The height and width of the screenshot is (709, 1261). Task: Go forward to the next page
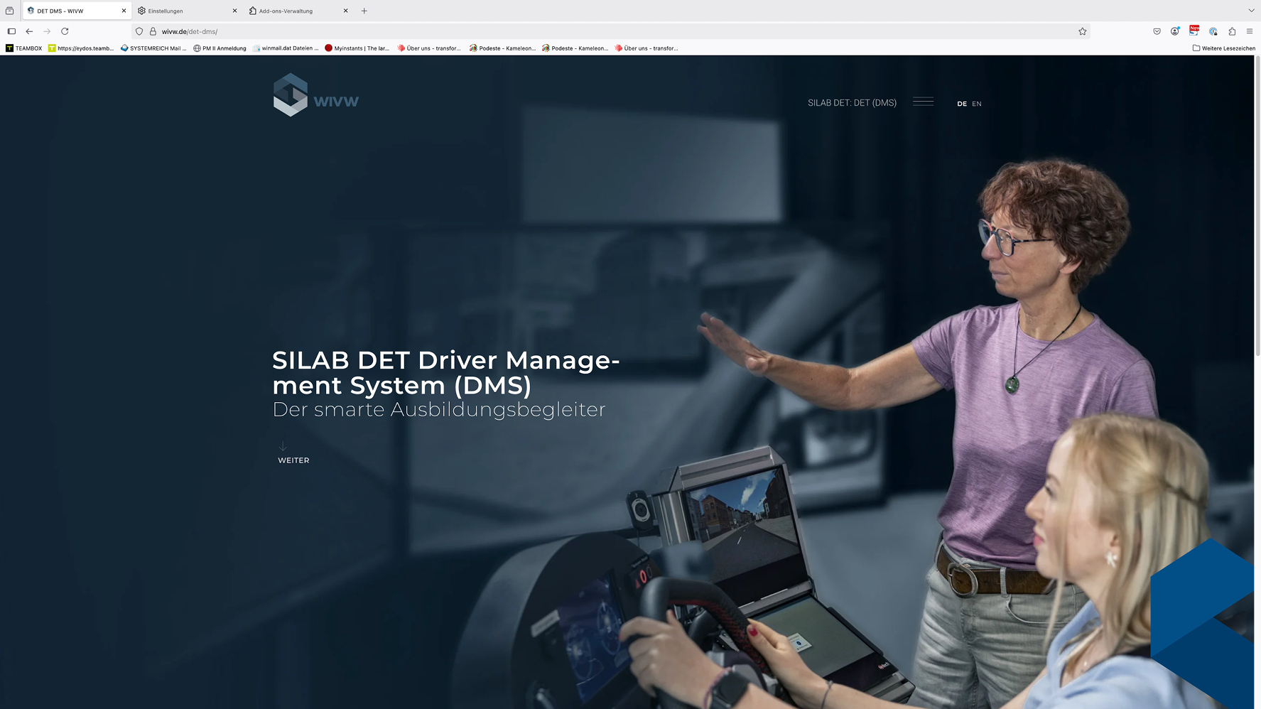[x=47, y=31]
